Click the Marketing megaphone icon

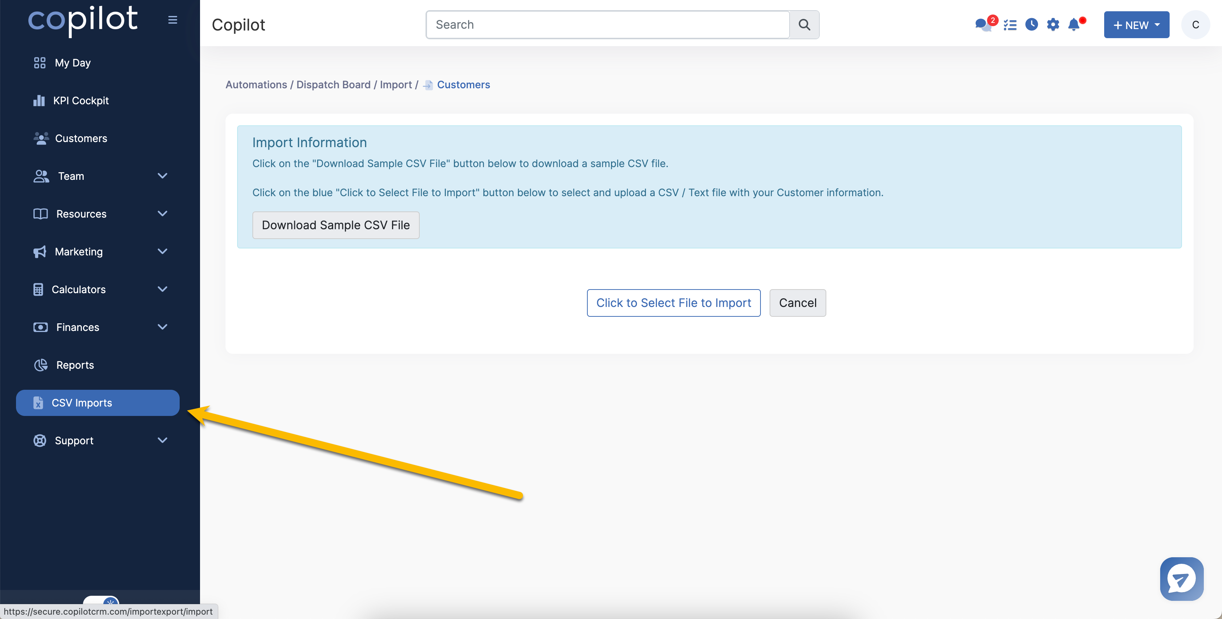click(40, 252)
